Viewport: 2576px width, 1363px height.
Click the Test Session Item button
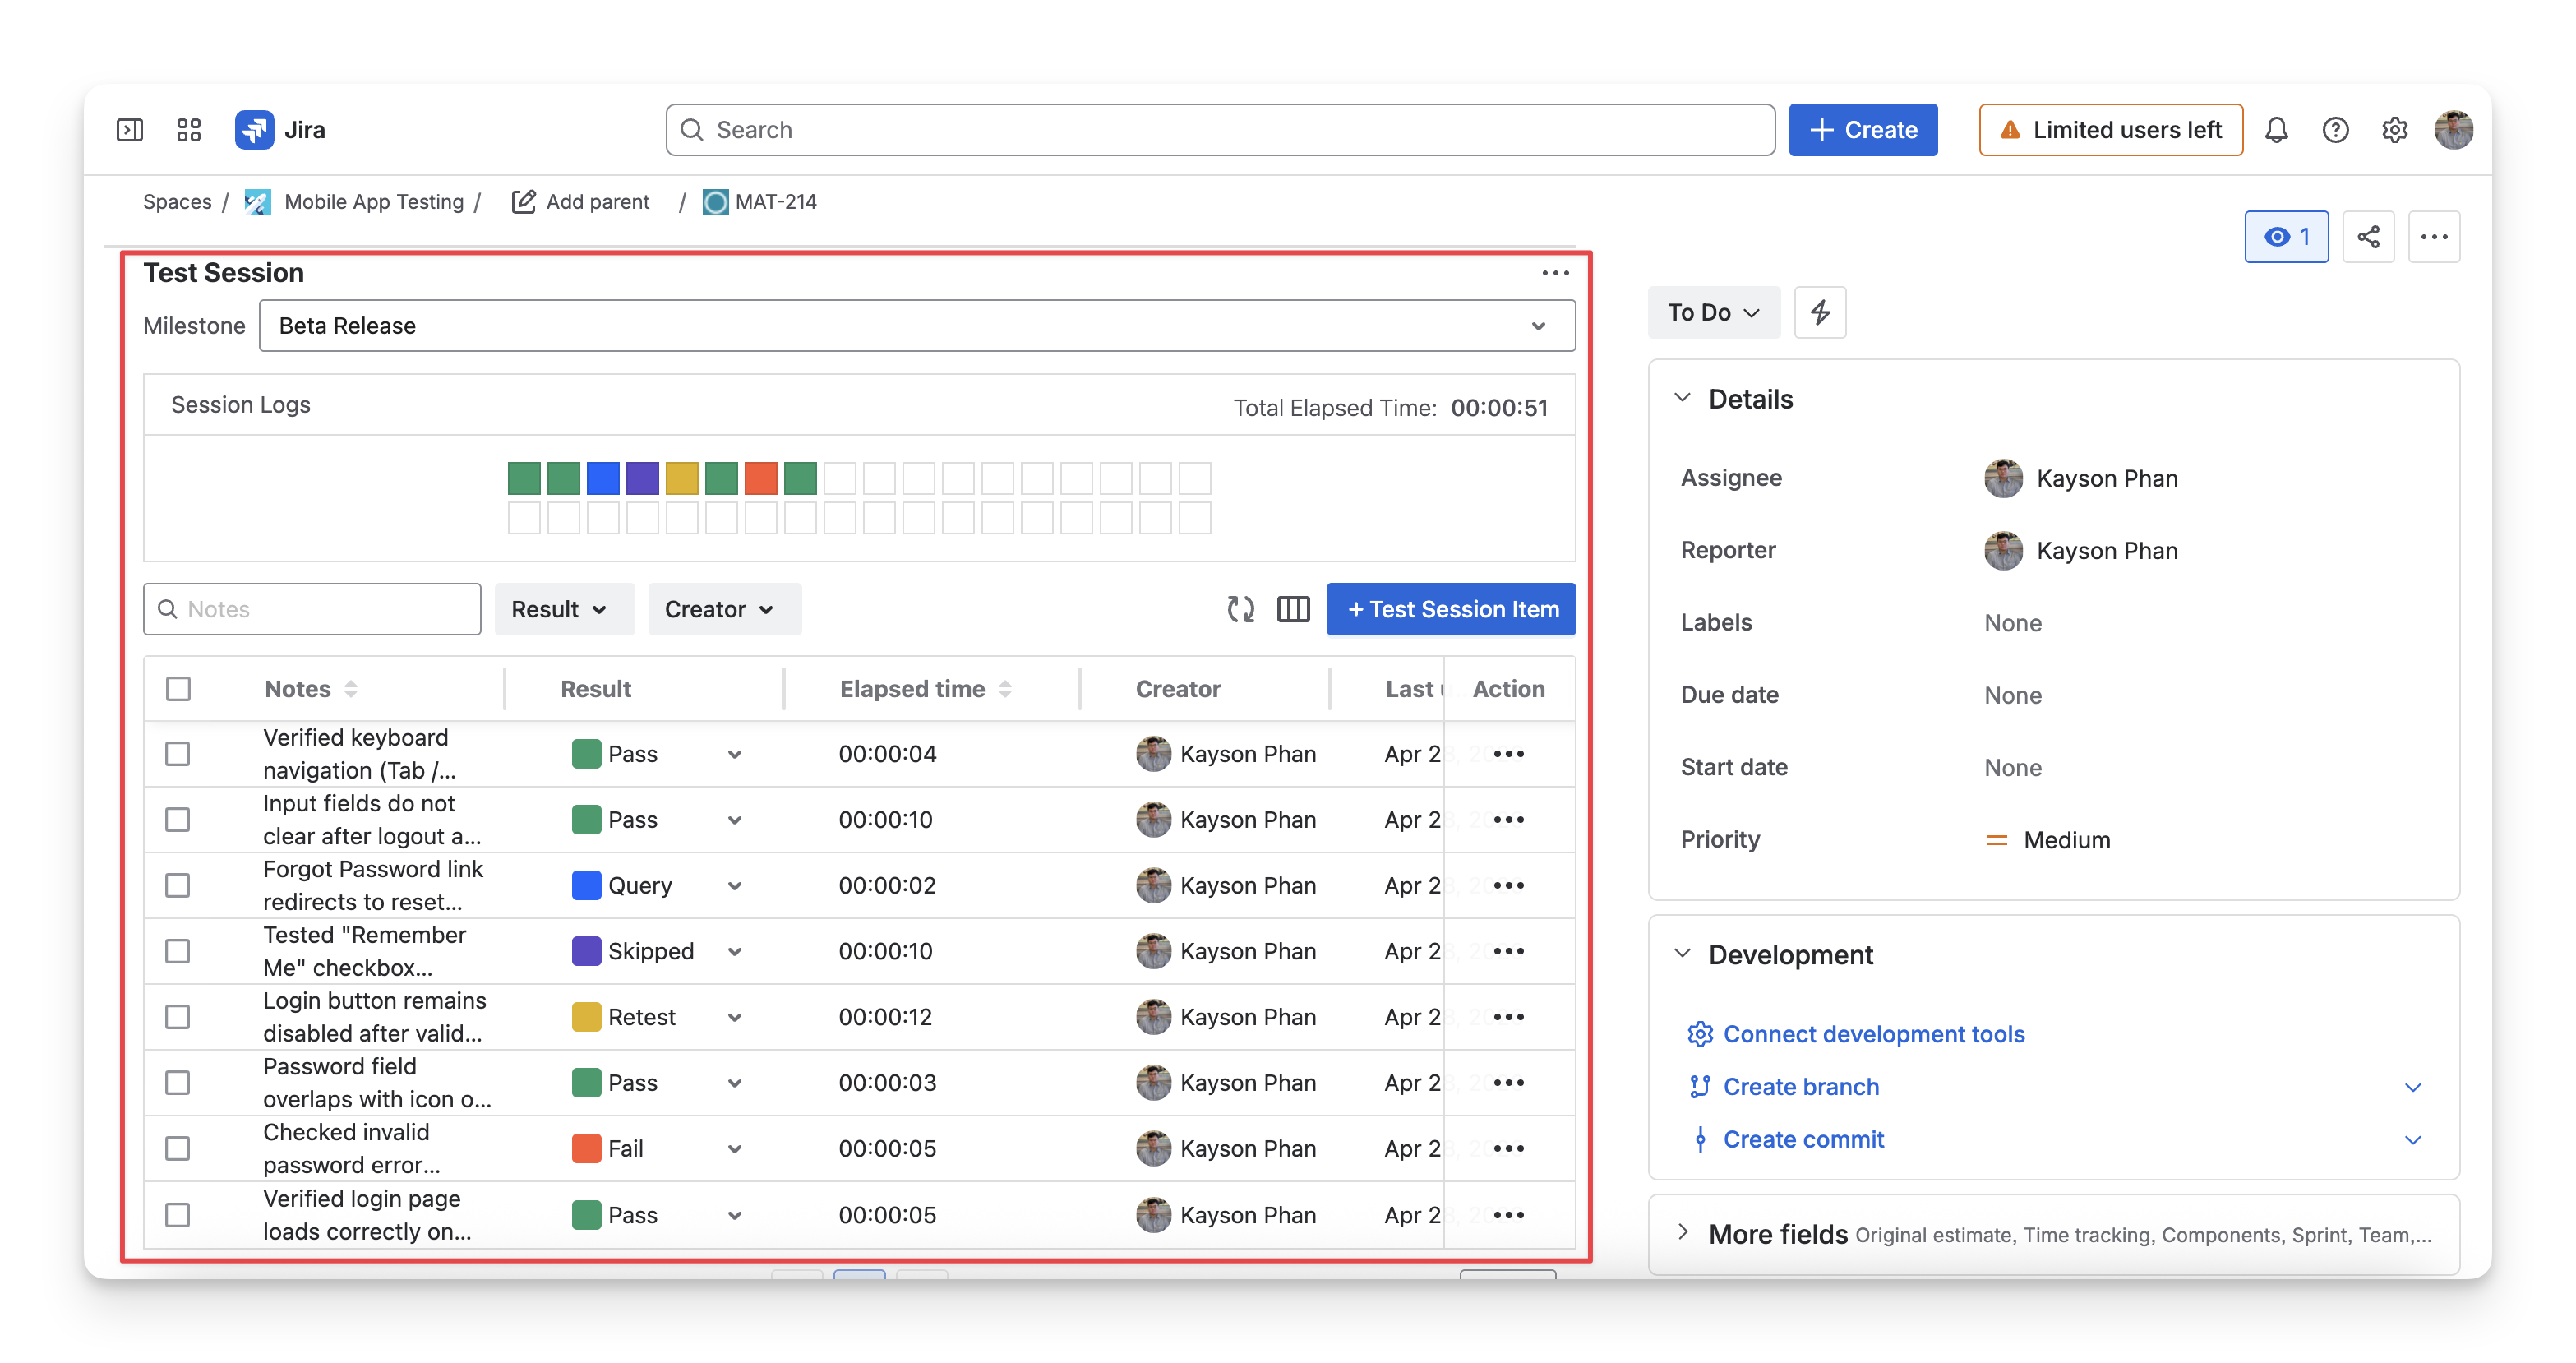[1451, 609]
